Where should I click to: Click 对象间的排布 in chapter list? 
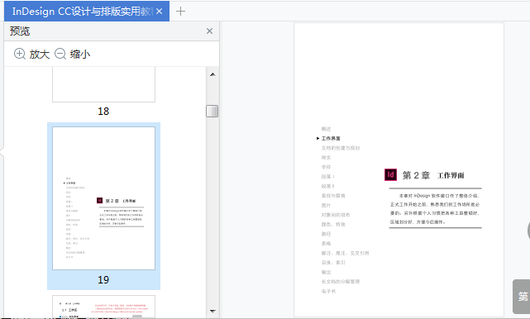click(336, 215)
